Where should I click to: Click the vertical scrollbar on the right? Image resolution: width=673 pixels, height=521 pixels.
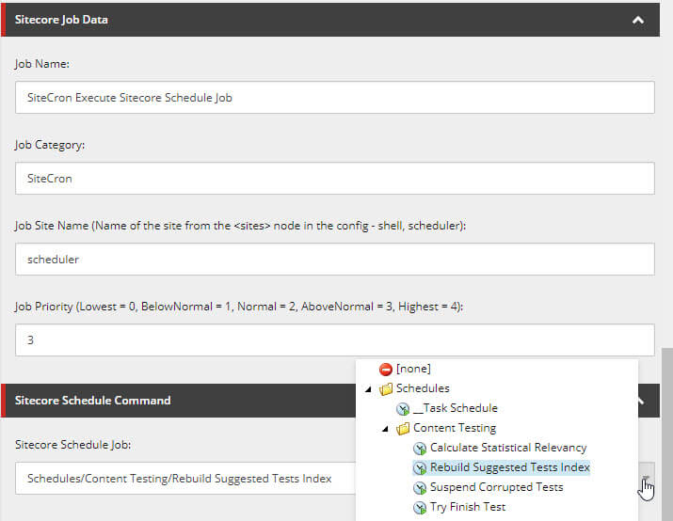666,423
